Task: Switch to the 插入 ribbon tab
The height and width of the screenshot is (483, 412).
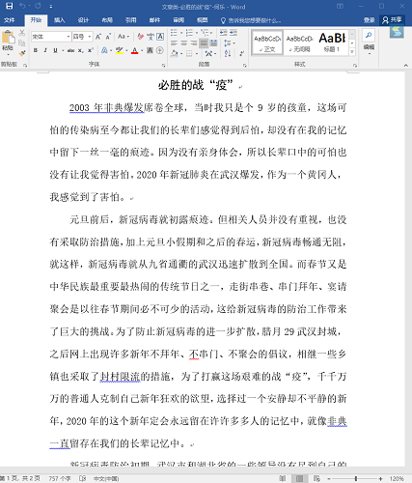Action: click(x=60, y=20)
